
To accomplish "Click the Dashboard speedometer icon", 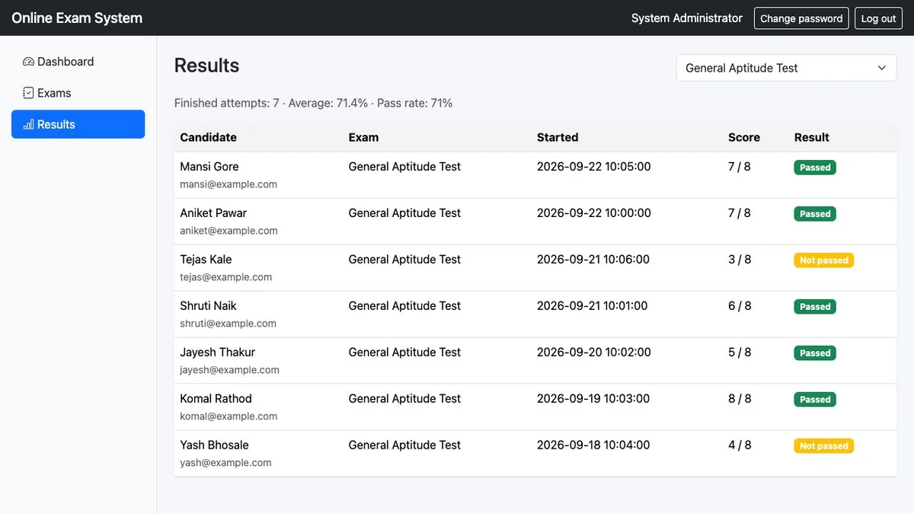I will pyautogui.click(x=28, y=62).
